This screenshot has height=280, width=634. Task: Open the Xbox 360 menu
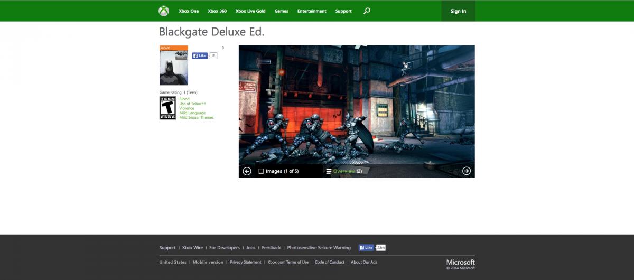[217, 11]
